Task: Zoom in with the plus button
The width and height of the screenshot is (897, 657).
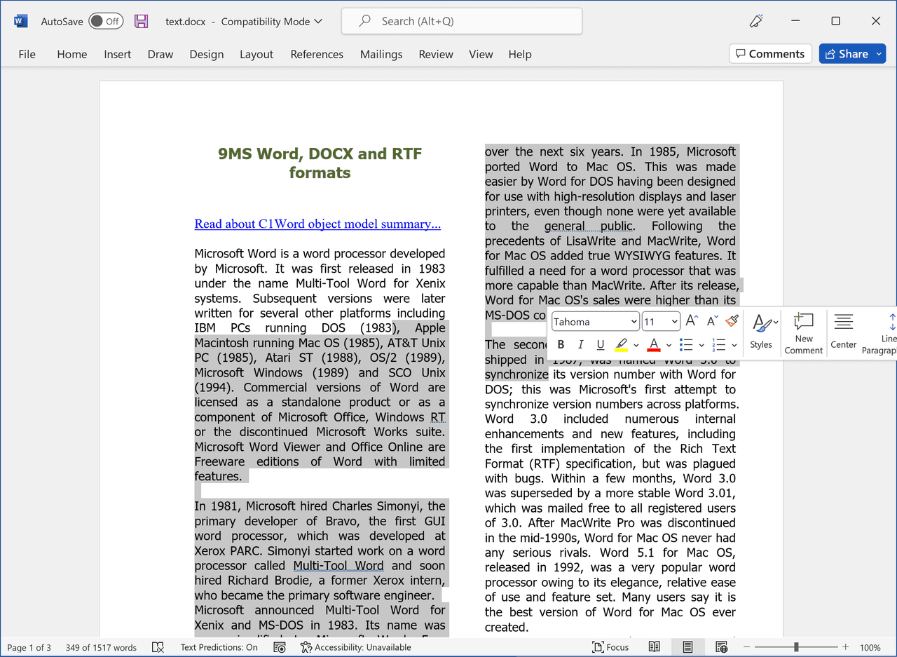Action: [846, 647]
